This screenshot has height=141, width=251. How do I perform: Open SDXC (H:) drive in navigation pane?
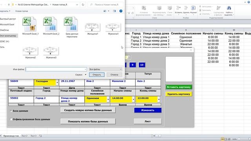(5, 42)
